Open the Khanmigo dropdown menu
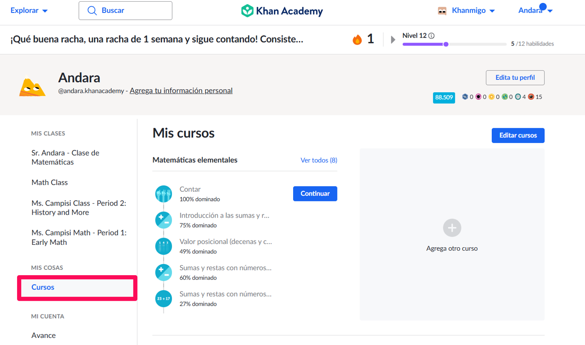The width and height of the screenshot is (585, 345). click(x=473, y=11)
